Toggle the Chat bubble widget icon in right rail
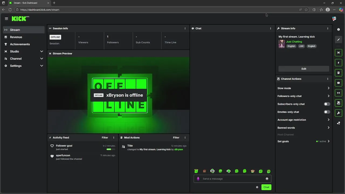Image resolution: width=345 pixels, height=194 pixels. point(339,83)
